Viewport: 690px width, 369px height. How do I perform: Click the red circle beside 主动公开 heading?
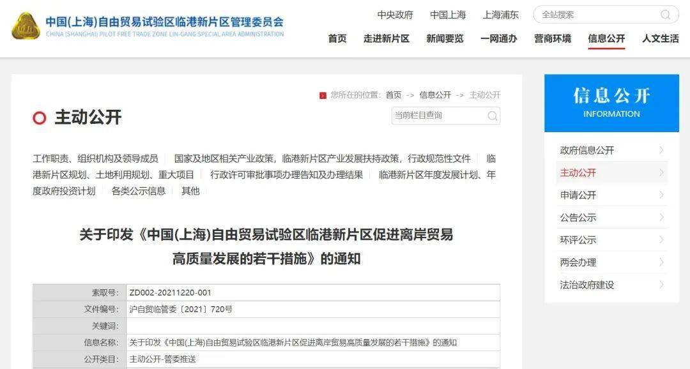(40, 117)
